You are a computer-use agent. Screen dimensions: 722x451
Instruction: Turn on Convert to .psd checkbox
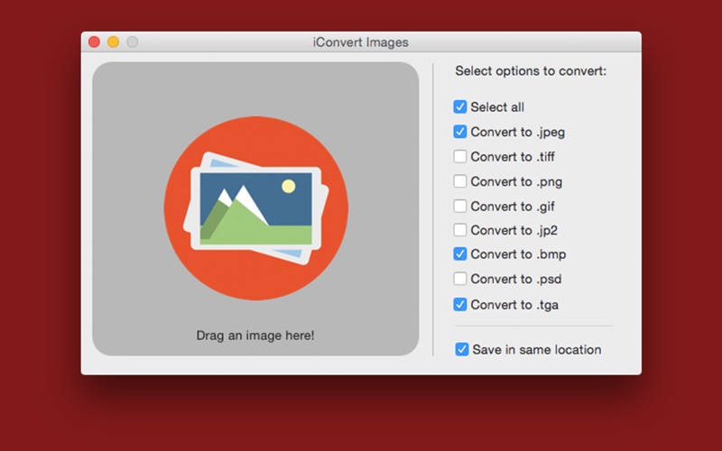coord(459,279)
